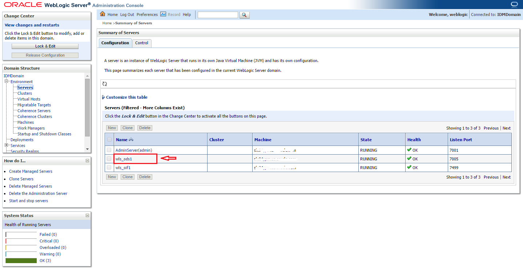The height and width of the screenshot is (270, 523).
Task: Open Preferences from the top toolbar
Action: click(147, 15)
